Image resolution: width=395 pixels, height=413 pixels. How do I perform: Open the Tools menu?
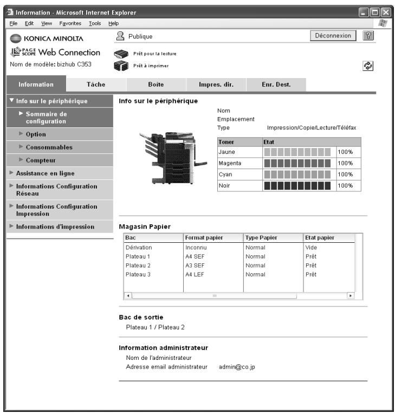coord(95,23)
